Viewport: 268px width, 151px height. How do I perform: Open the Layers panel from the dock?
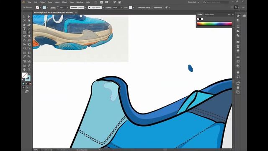[238, 88]
